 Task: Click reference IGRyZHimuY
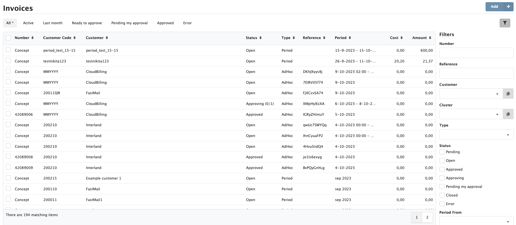pyautogui.click(x=314, y=115)
